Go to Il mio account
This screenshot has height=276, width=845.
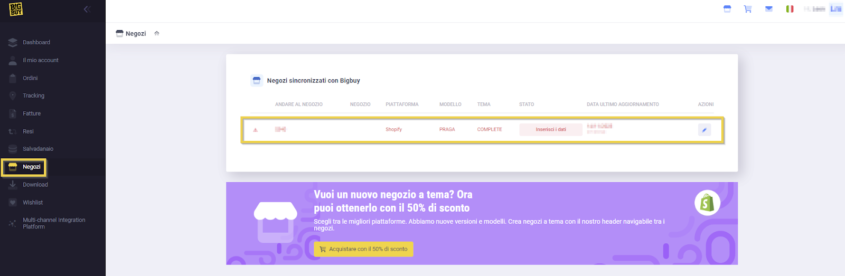point(40,60)
